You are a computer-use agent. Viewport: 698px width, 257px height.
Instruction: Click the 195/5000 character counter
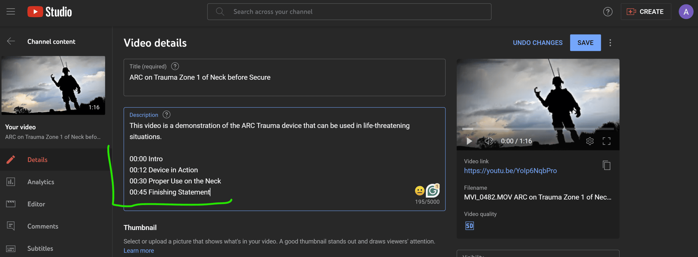click(x=427, y=202)
